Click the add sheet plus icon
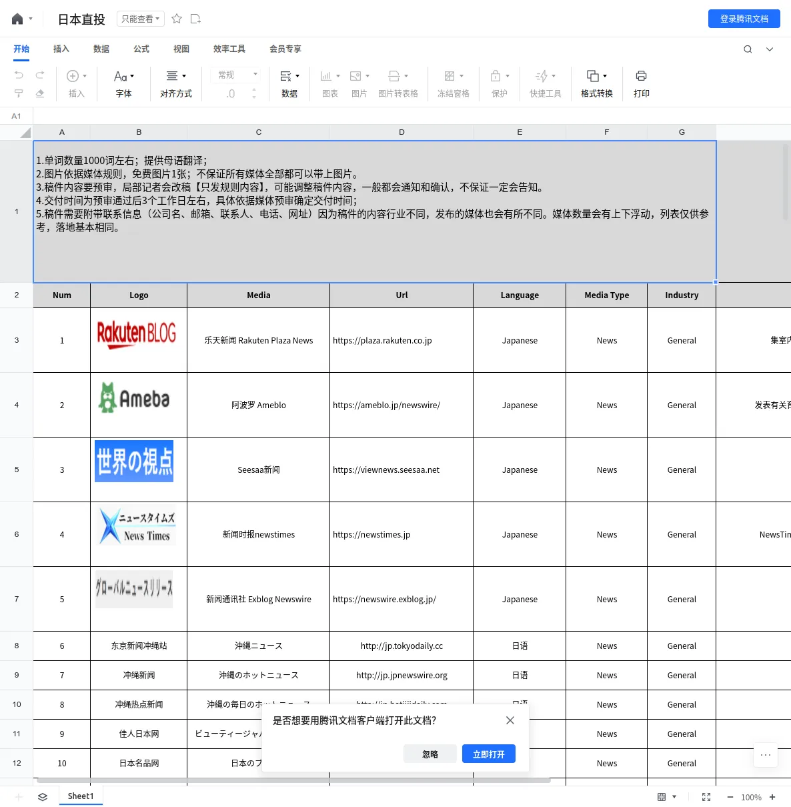 click(19, 797)
